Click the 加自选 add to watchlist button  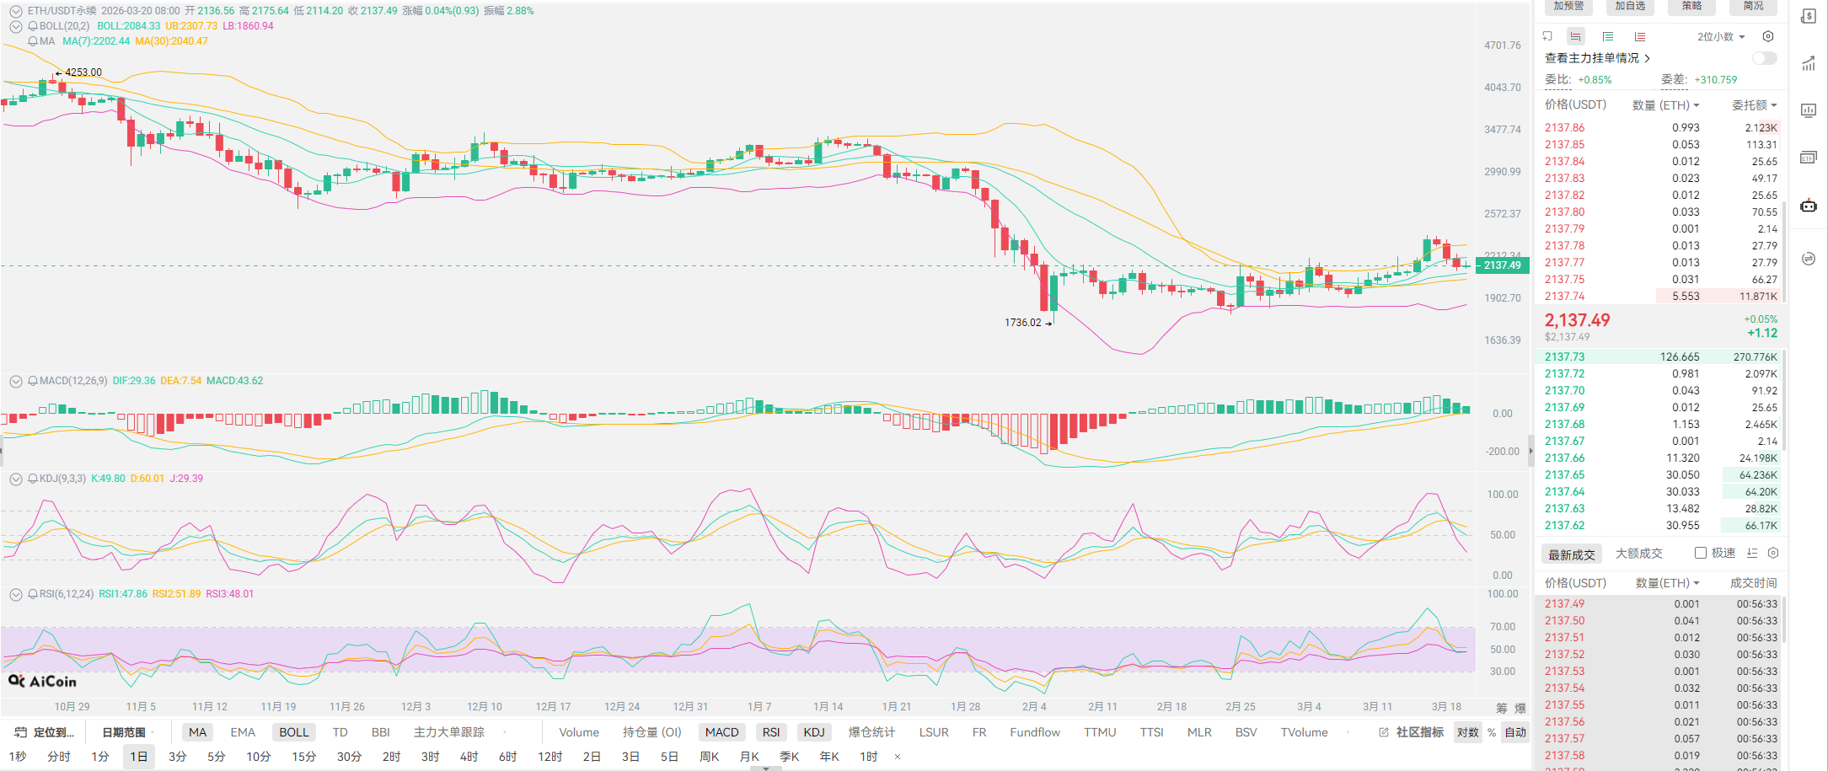1630,6
